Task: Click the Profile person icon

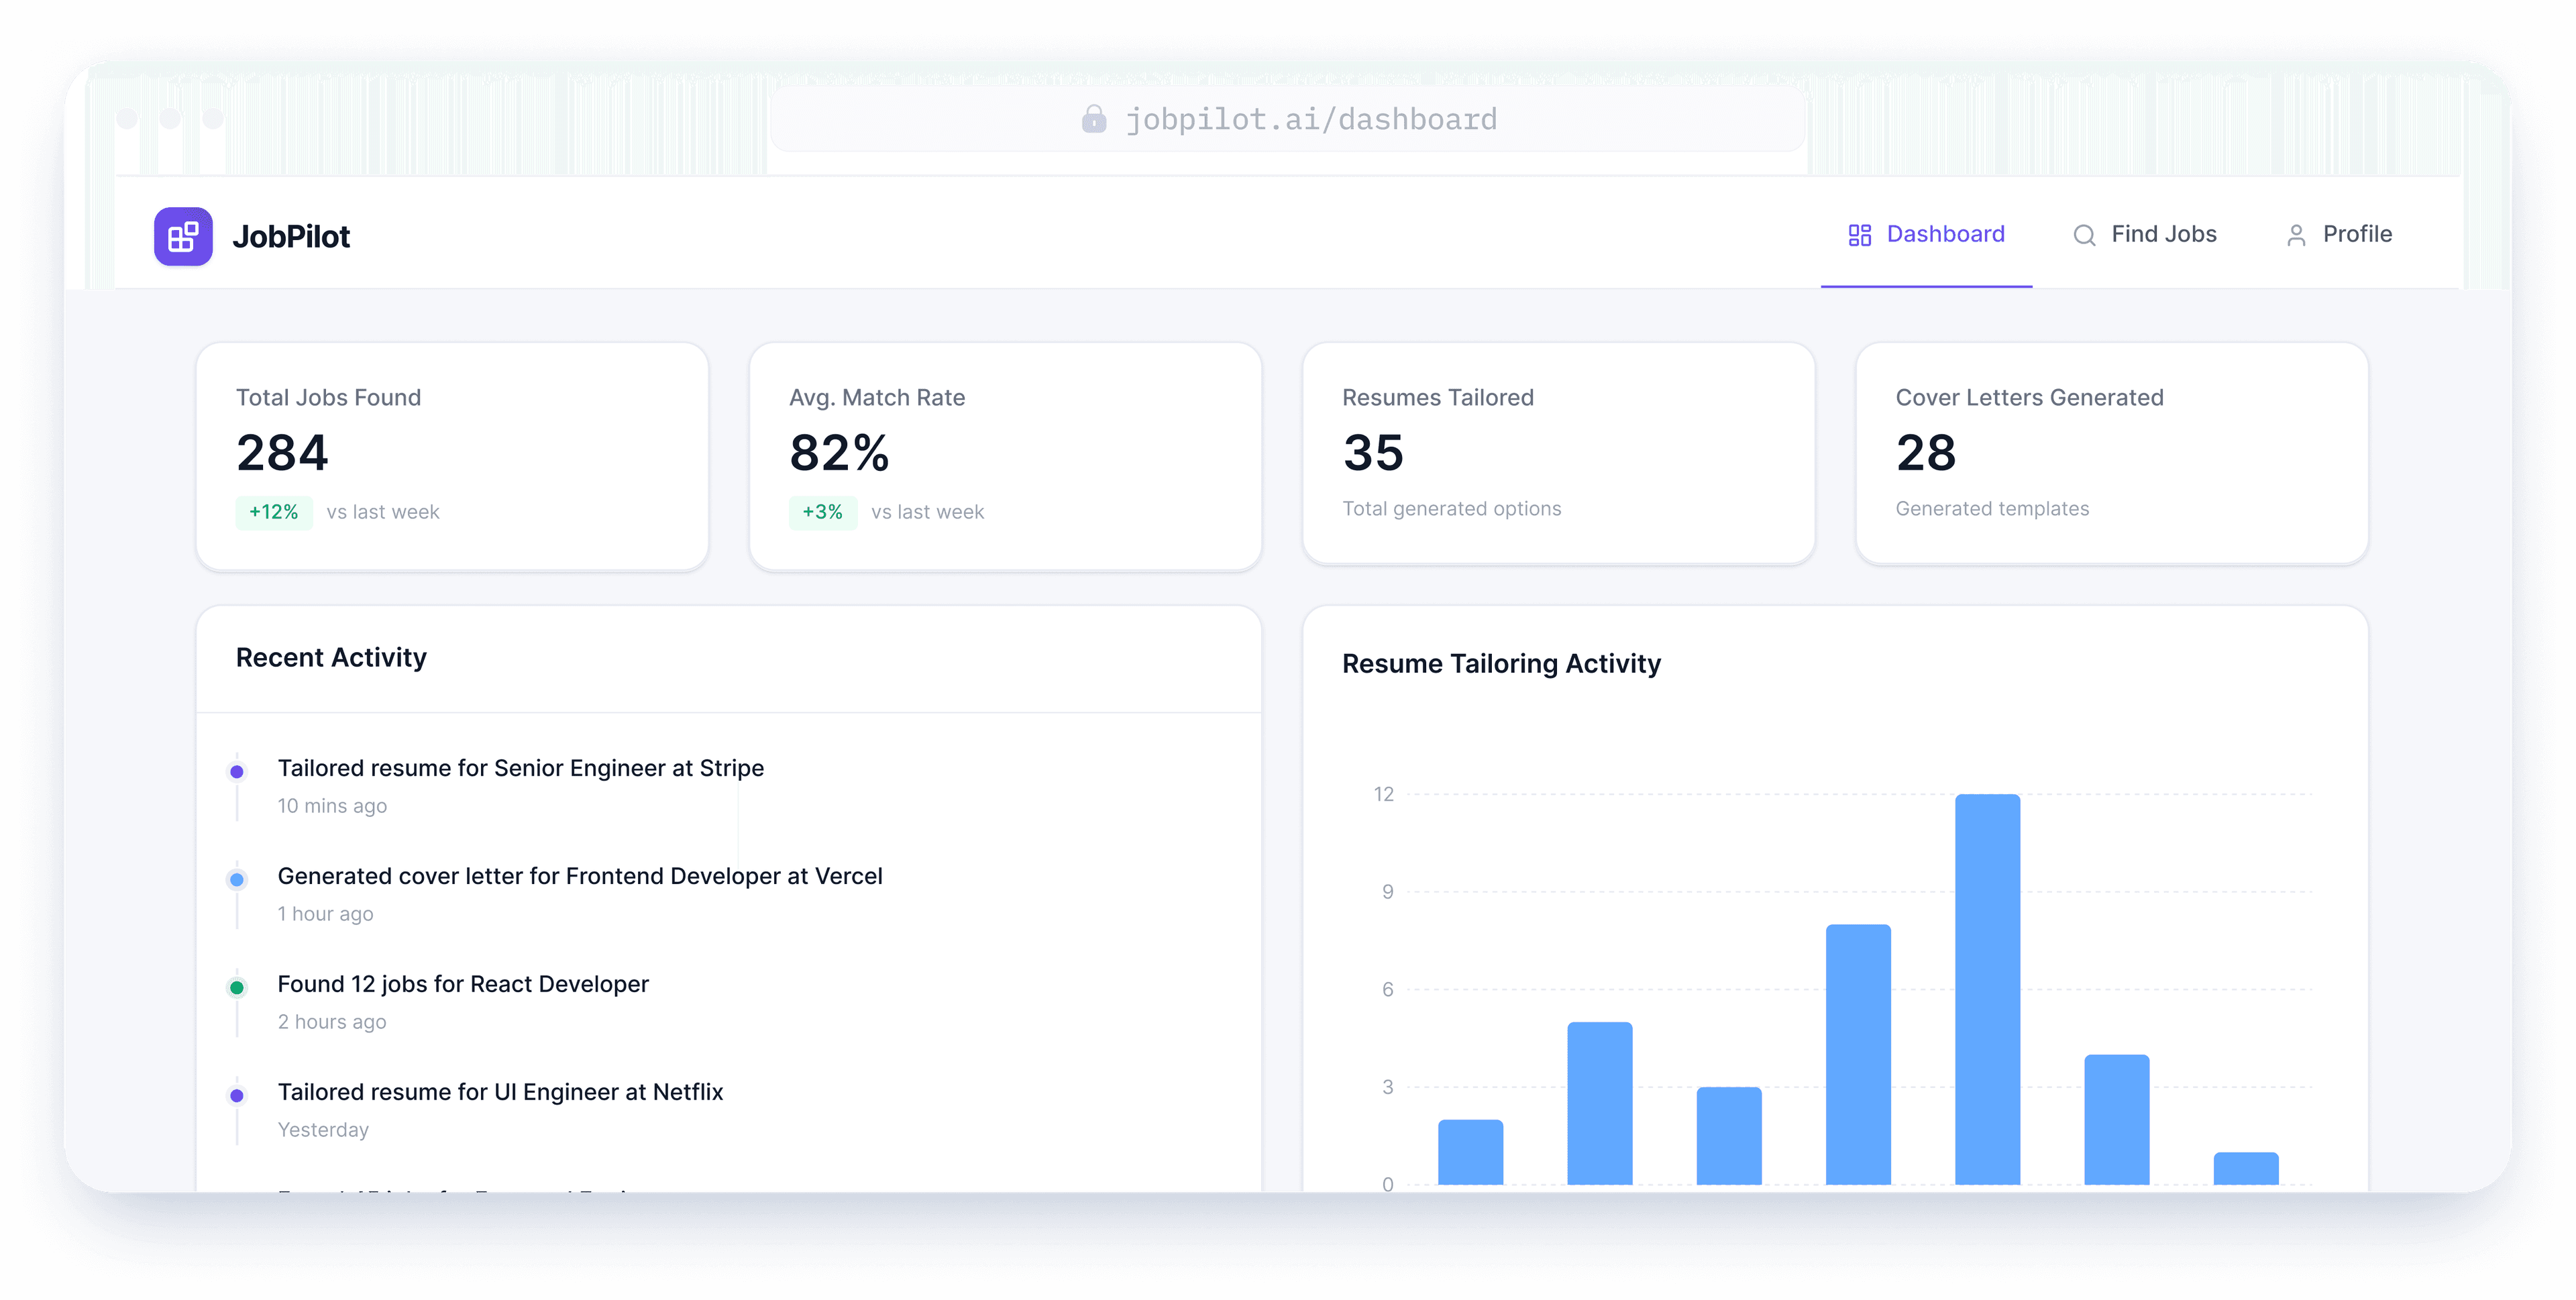Action: [x=2296, y=235]
